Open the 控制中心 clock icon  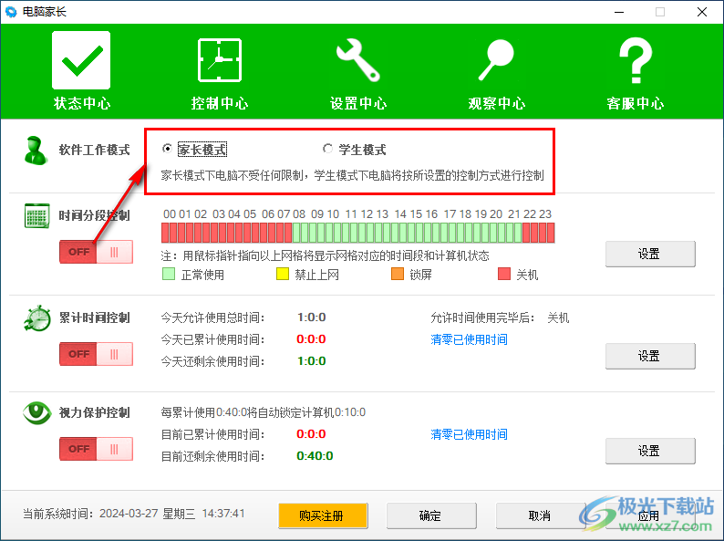point(220,60)
